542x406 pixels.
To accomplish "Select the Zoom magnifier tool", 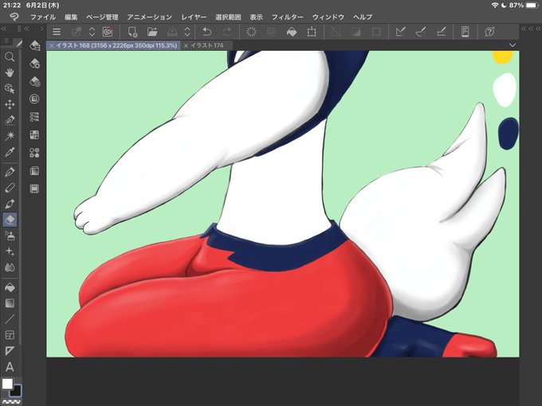I will [10, 57].
